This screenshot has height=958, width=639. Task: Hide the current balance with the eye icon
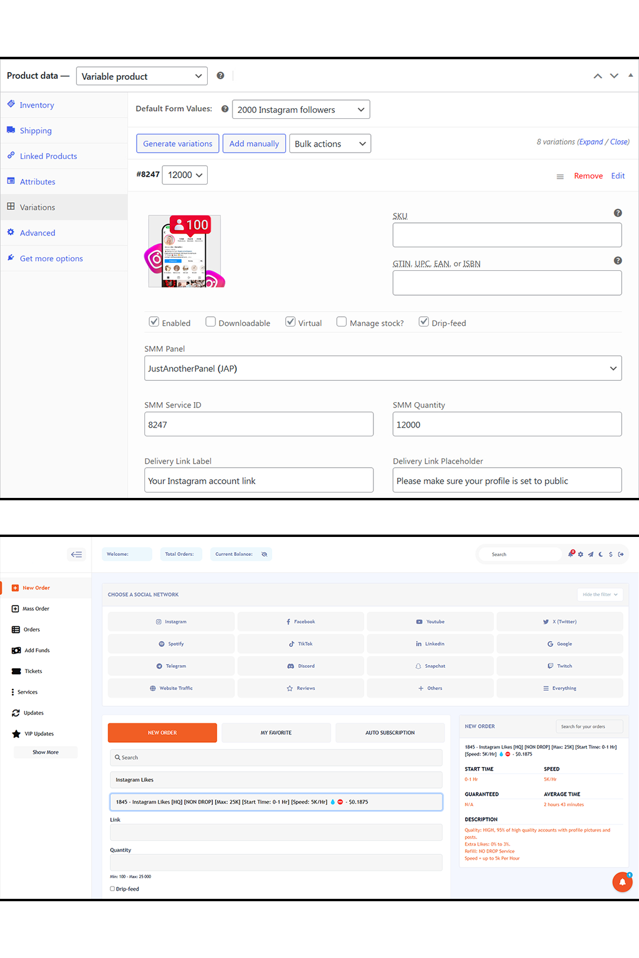[x=264, y=554]
